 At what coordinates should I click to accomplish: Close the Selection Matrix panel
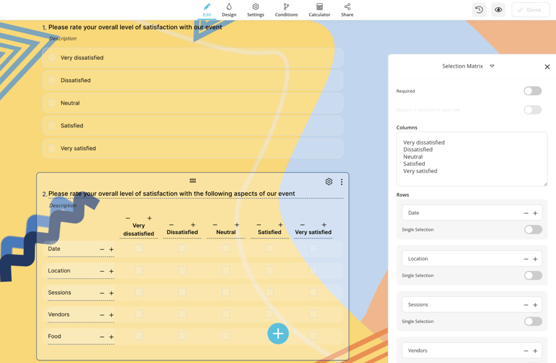click(x=547, y=67)
